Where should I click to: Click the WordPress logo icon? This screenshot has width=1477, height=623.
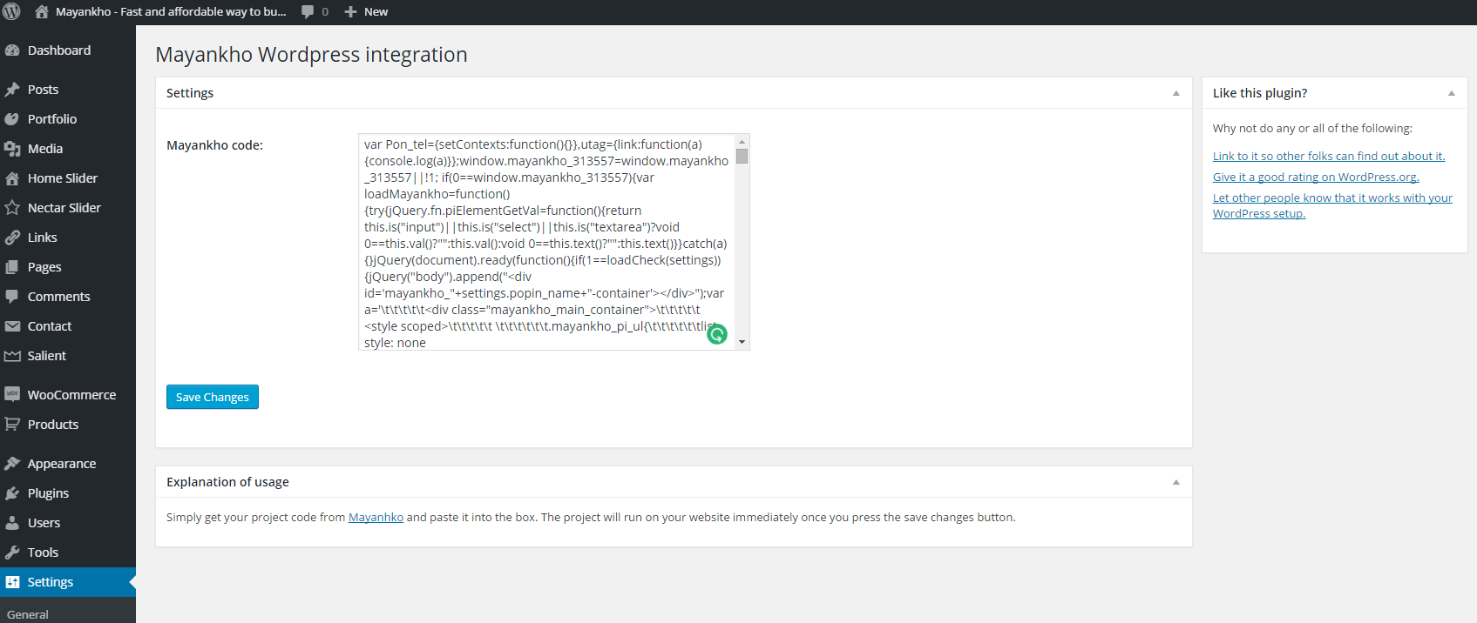[x=12, y=11]
